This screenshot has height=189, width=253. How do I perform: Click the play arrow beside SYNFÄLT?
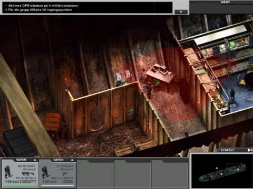click(x=249, y=150)
